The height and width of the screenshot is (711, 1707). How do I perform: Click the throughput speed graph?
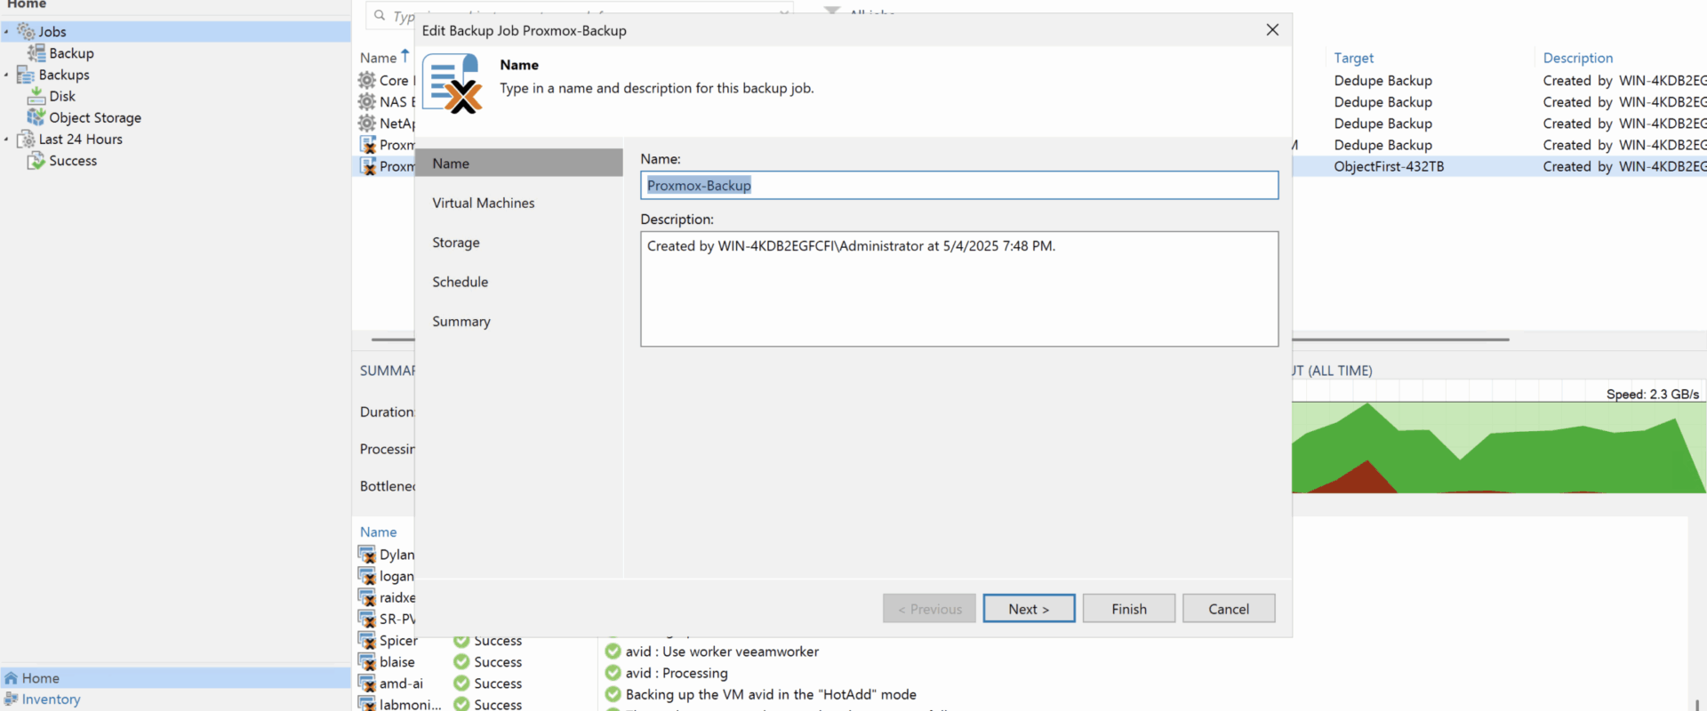pos(1499,447)
